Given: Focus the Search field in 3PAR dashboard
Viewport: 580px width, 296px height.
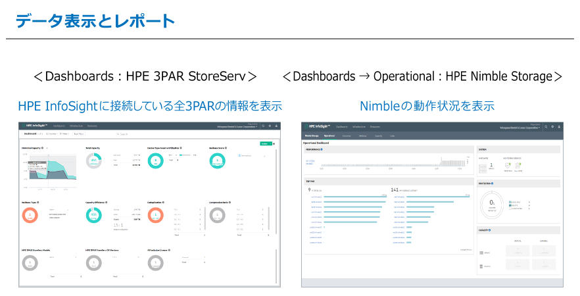Looking at the screenshot, I should coord(123,134).
